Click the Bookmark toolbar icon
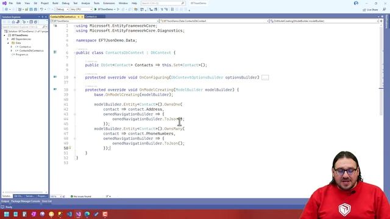Screen dimensions: 390x219 [172, 10]
